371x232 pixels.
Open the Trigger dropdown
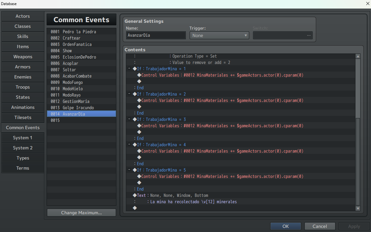tap(219, 35)
